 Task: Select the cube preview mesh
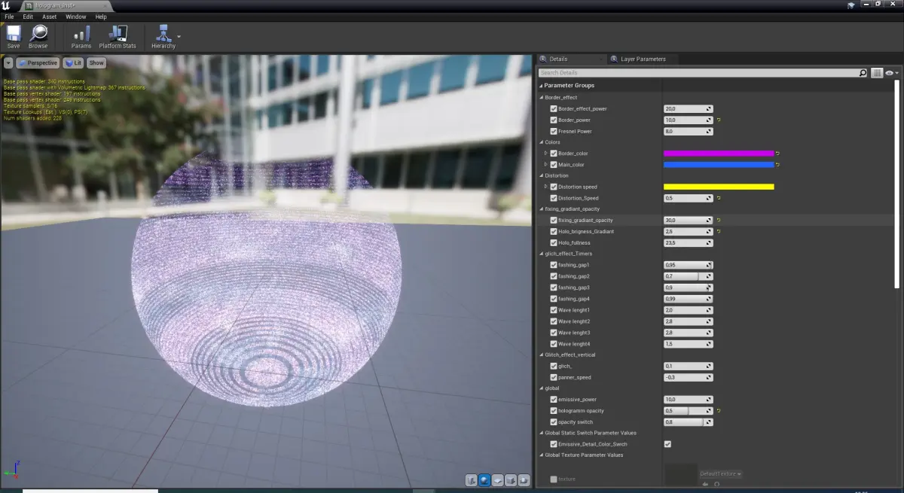pos(510,479)
